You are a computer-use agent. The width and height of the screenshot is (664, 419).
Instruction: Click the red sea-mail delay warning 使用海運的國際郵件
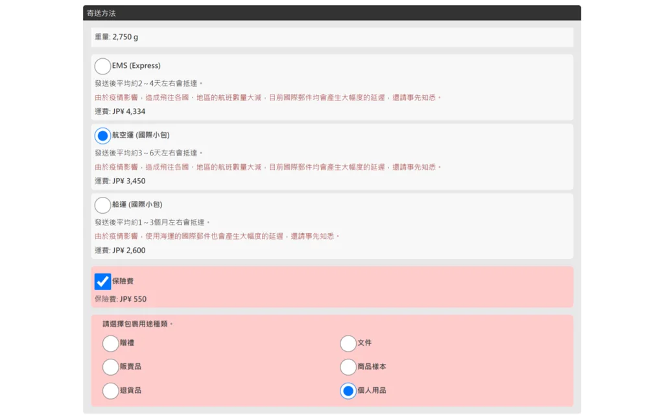[x=217, y=236]
